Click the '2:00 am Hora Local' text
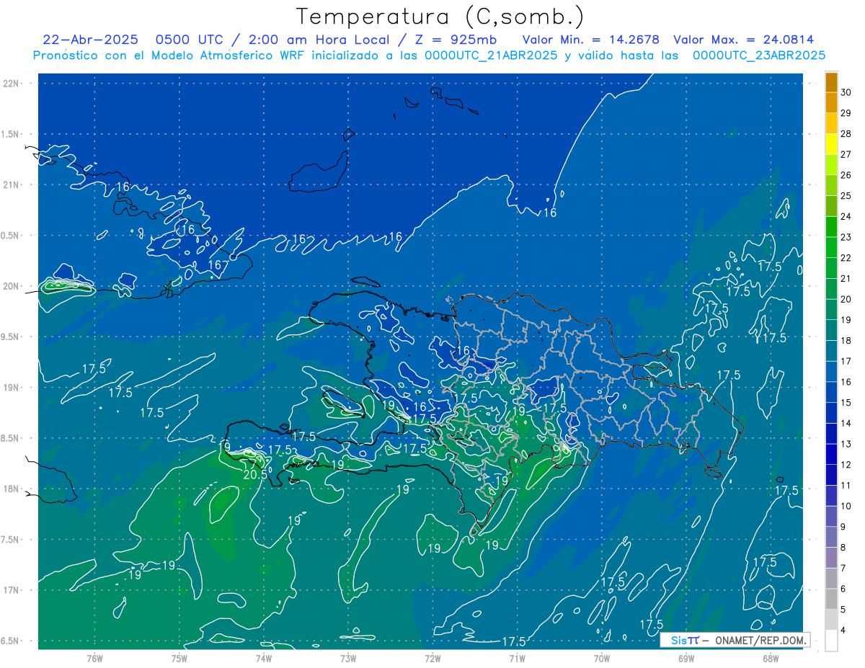The image size is (865, 668). (x=319, y=40)
